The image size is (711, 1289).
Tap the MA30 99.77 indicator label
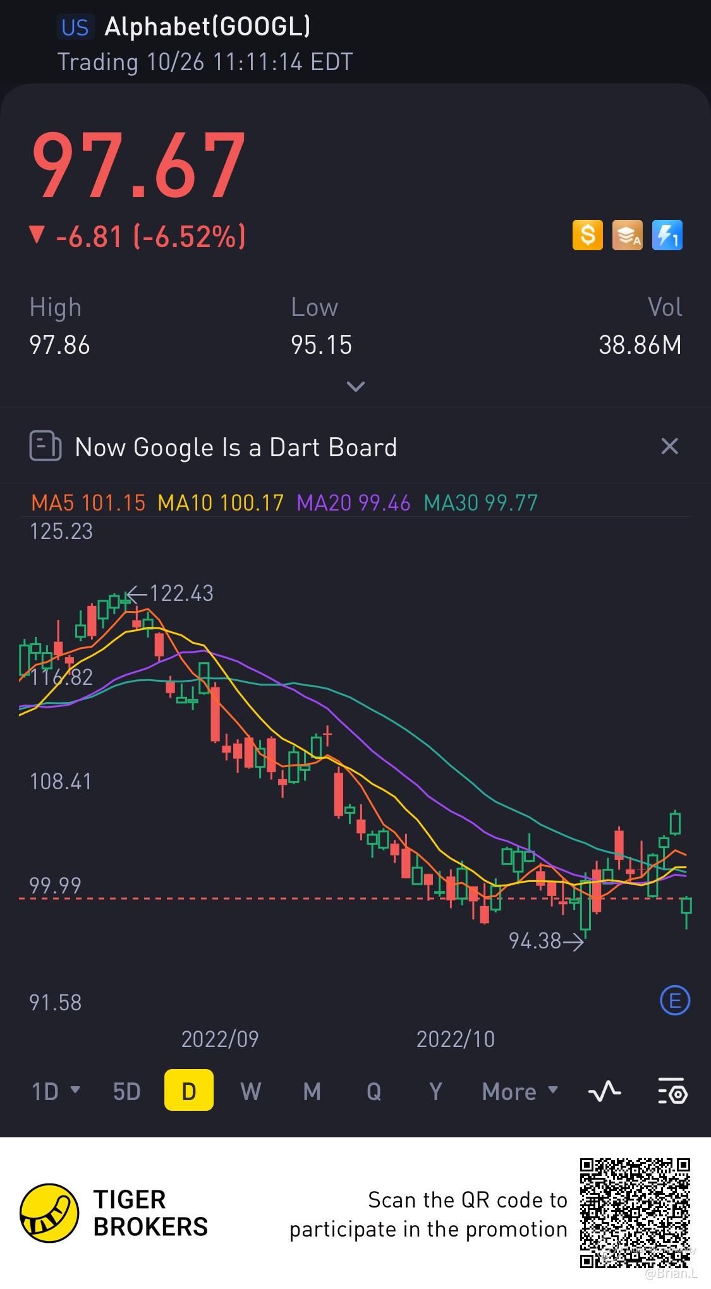[x=480, y=503]
